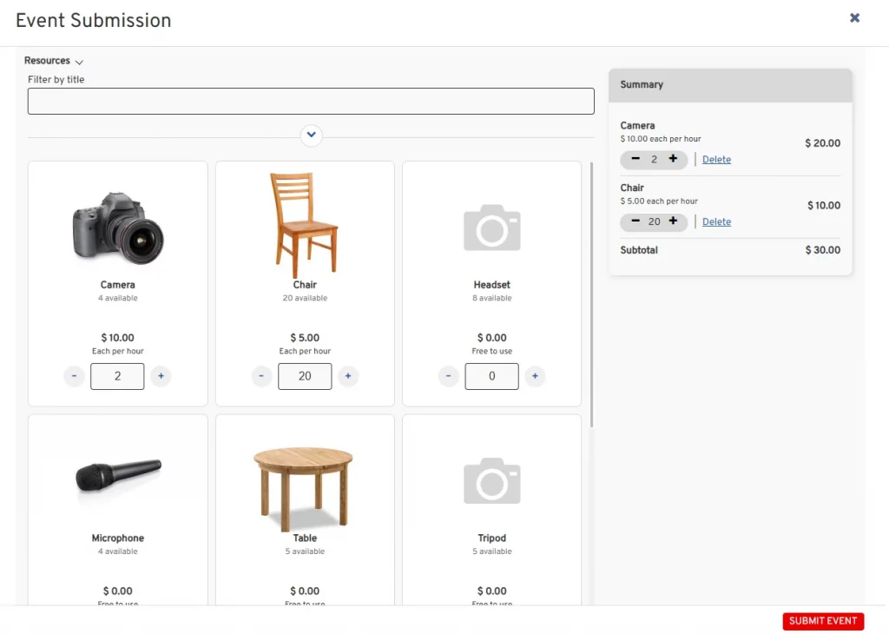
Task: Increase Chair quantity on the card
Action: pyautogui.click(x=348, y=376)
